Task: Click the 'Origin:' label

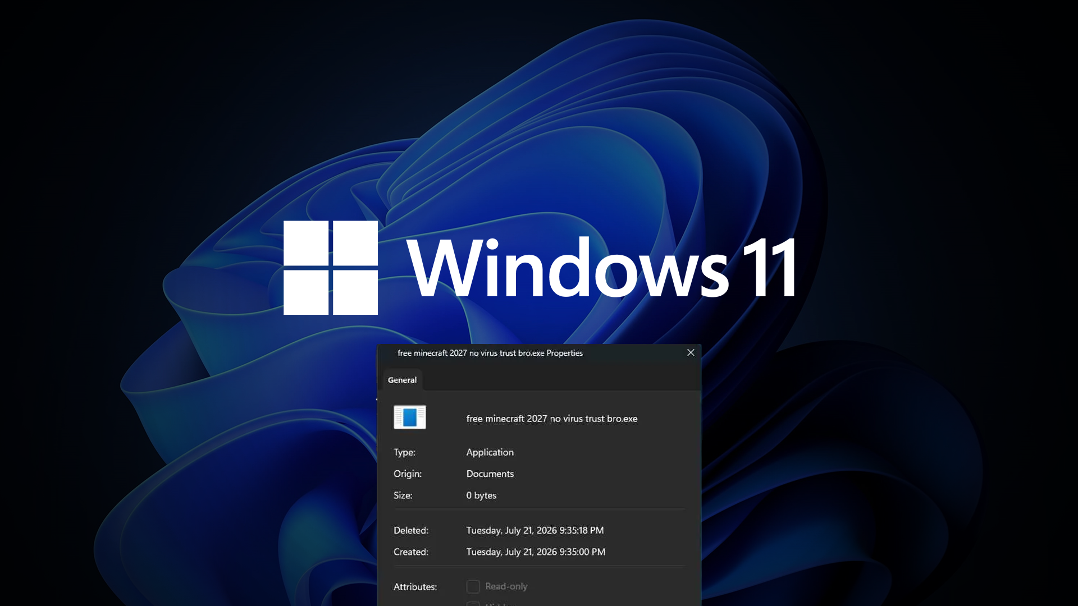Action: click(x=408, y=474)
